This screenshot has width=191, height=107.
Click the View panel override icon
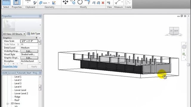click(x=109, y=3)
